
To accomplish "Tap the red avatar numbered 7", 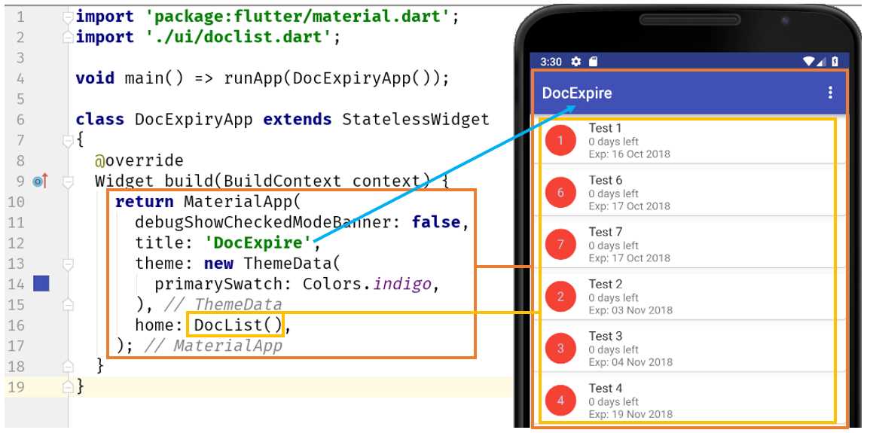I will (x=560, y=245).
